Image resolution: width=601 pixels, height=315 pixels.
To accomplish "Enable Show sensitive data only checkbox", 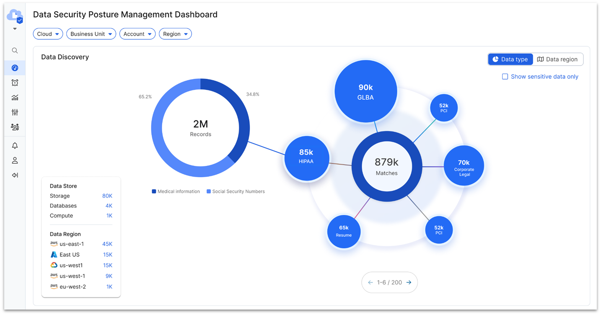I will (x=505, y=77).
